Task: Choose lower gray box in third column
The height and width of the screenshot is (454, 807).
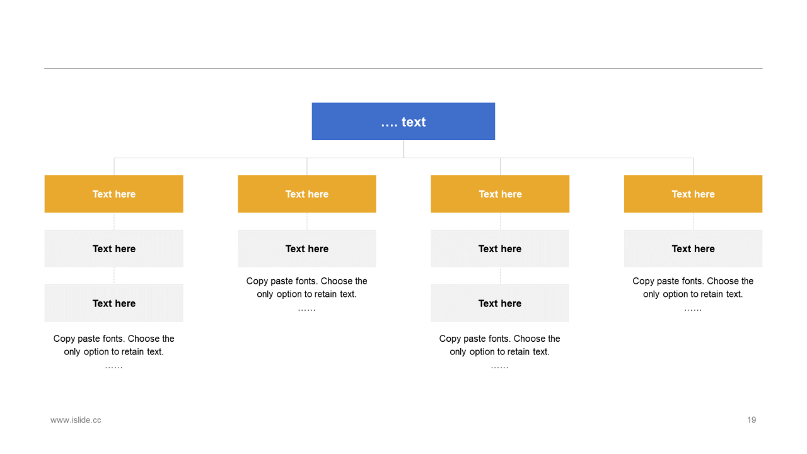Action: pyautogui.click(x=500, y=303)
